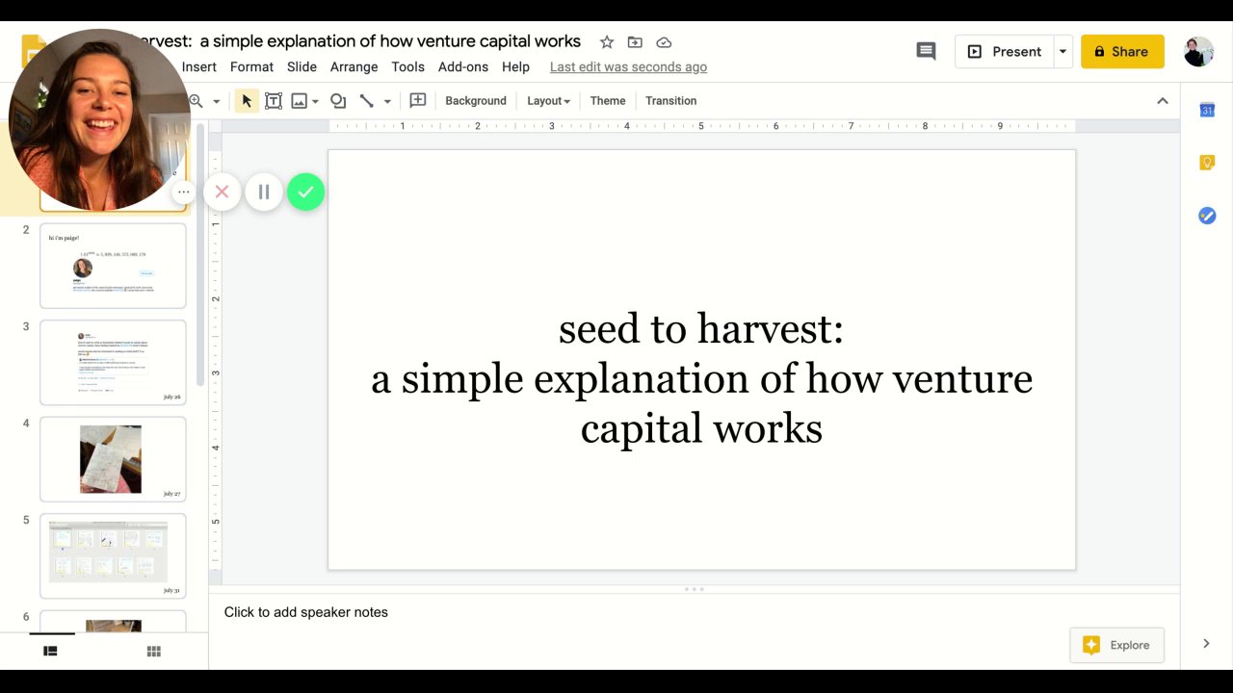Open the Slide menu

(302, 66)
